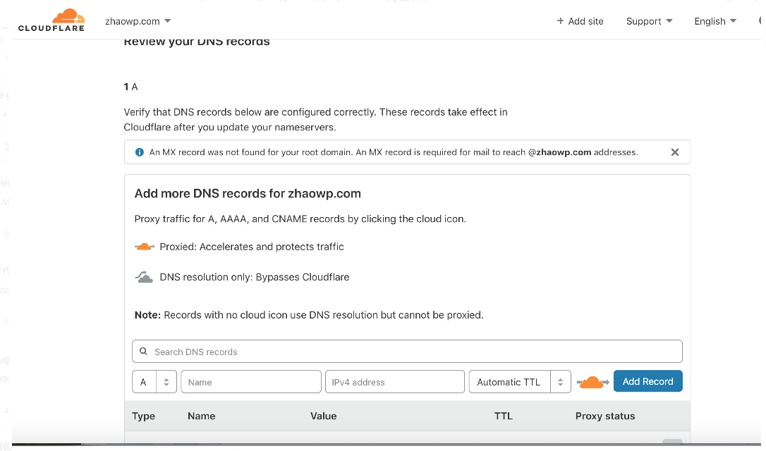Click the Type column header
Screen dimensions: 766x451
(x=143, y=416)
